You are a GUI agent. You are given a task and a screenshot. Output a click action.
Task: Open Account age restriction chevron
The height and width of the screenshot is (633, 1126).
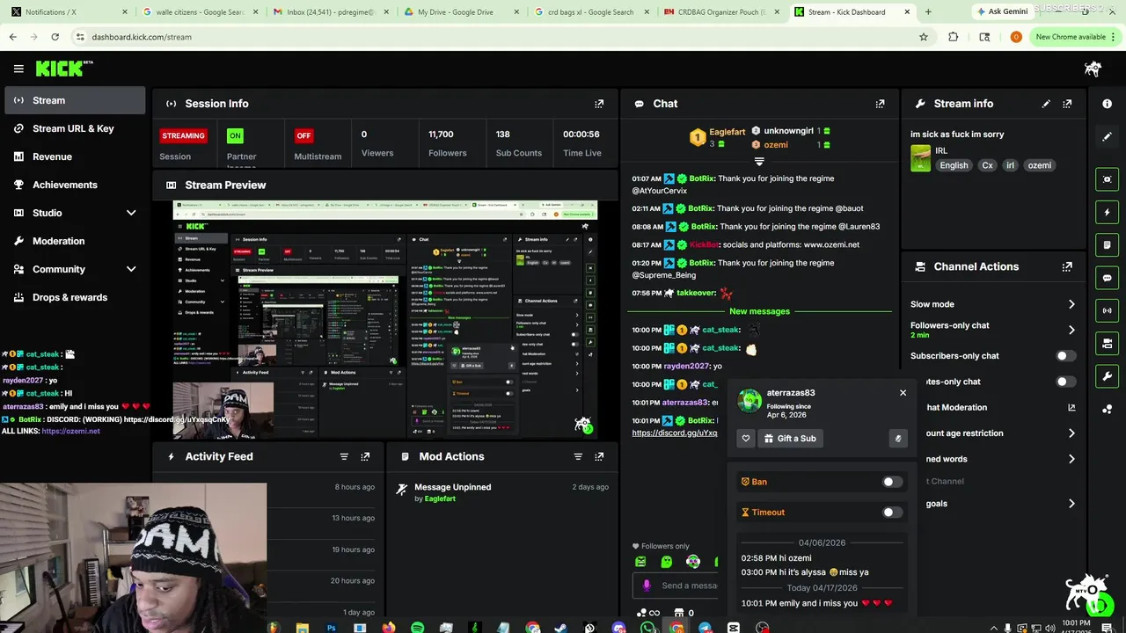tap(1071, 433)
